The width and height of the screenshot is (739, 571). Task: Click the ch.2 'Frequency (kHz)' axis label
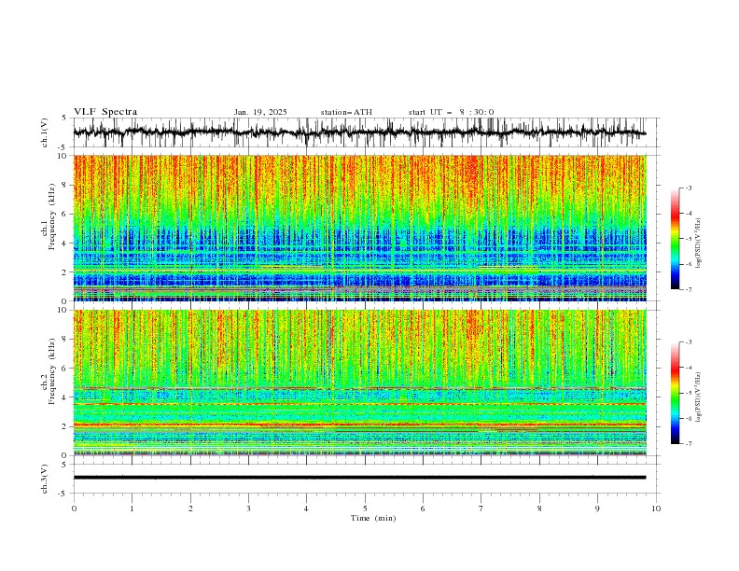52,370
